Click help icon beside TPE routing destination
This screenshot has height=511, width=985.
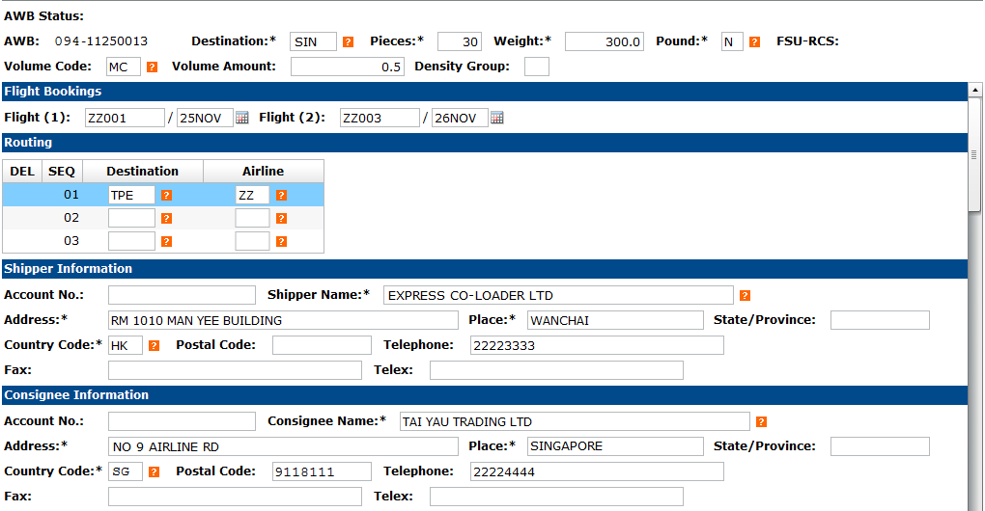tap(167, 195)
